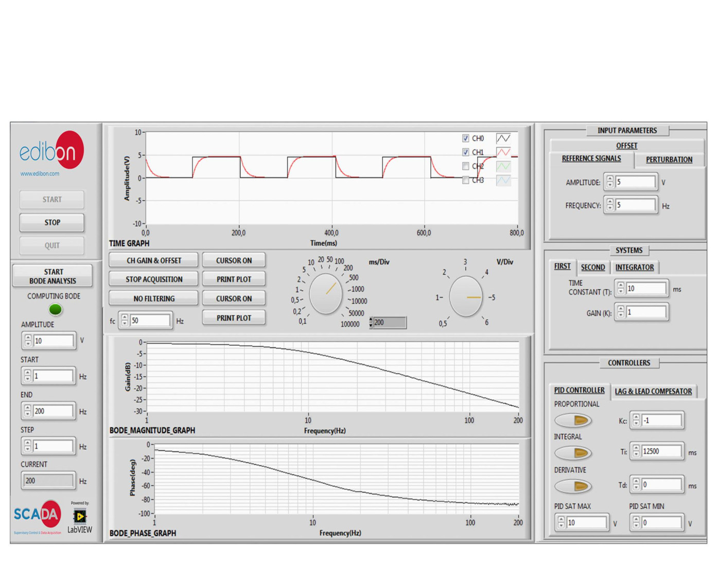The width and height of the screenshot is (717, 579).
Task: Click the CH2 green waveform legend icon
Action: [x=503, y=166]
